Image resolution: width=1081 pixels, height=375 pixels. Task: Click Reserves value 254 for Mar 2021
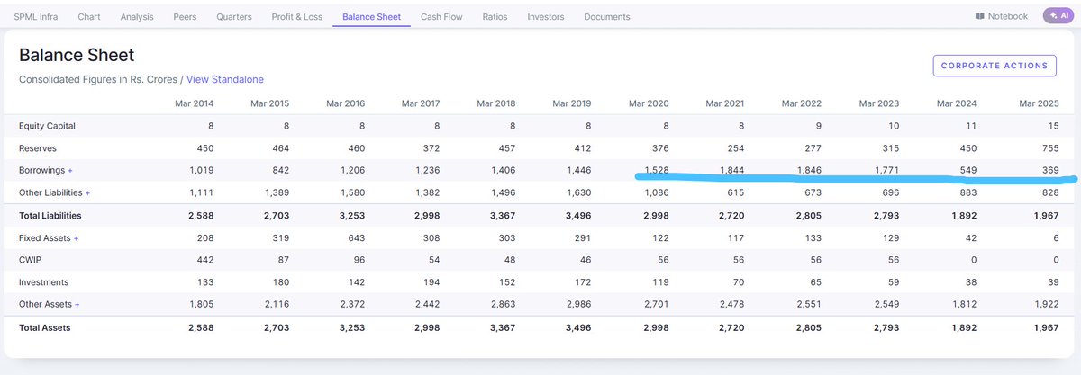pos(737,147)
